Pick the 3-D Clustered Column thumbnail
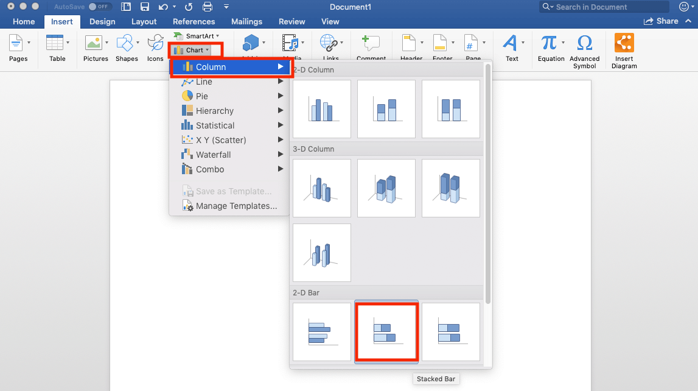 322,188
